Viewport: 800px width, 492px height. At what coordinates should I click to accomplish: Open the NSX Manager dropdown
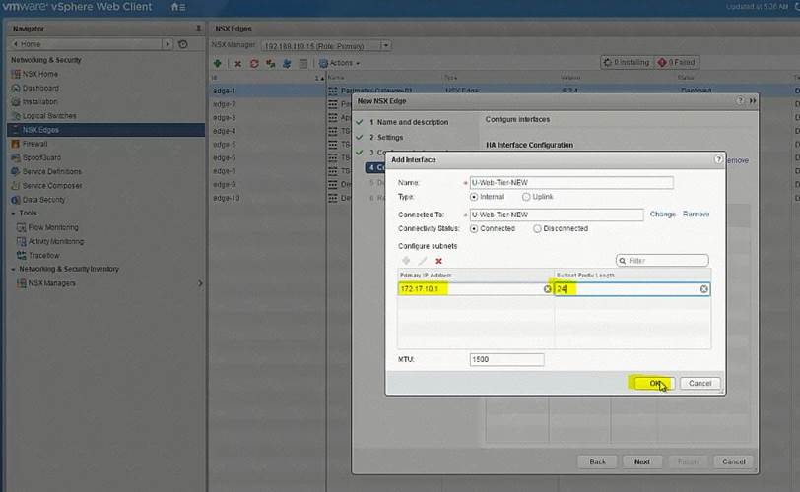[x=385, y=45]
